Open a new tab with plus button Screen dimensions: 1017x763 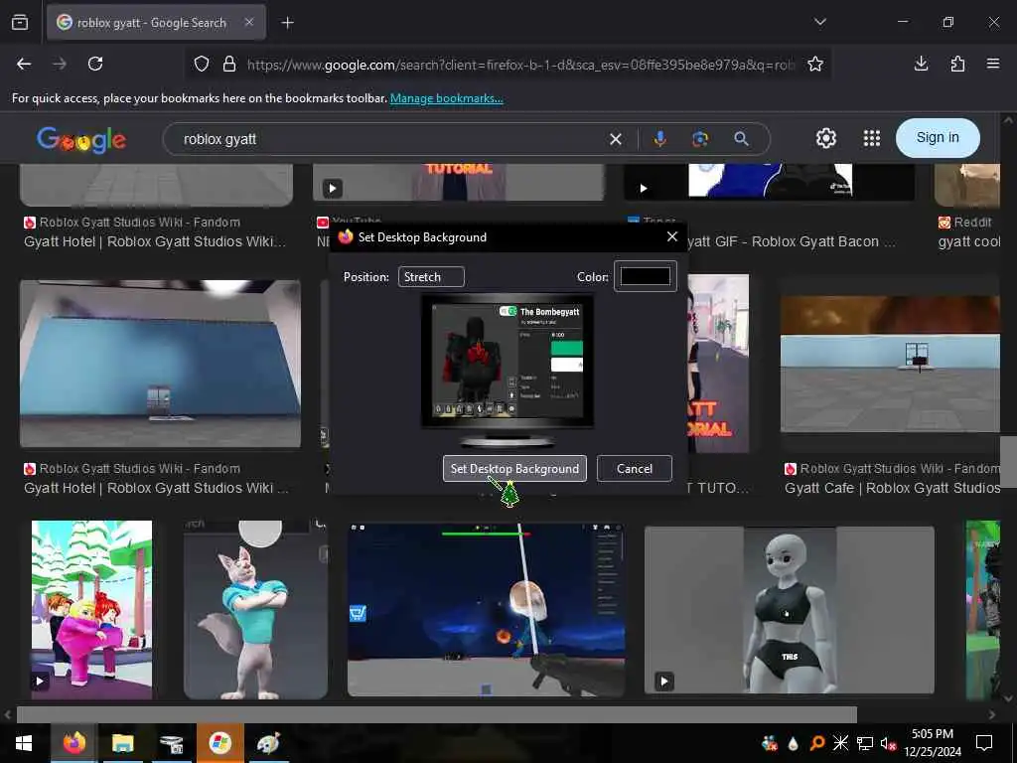click(x=287, y=23)
